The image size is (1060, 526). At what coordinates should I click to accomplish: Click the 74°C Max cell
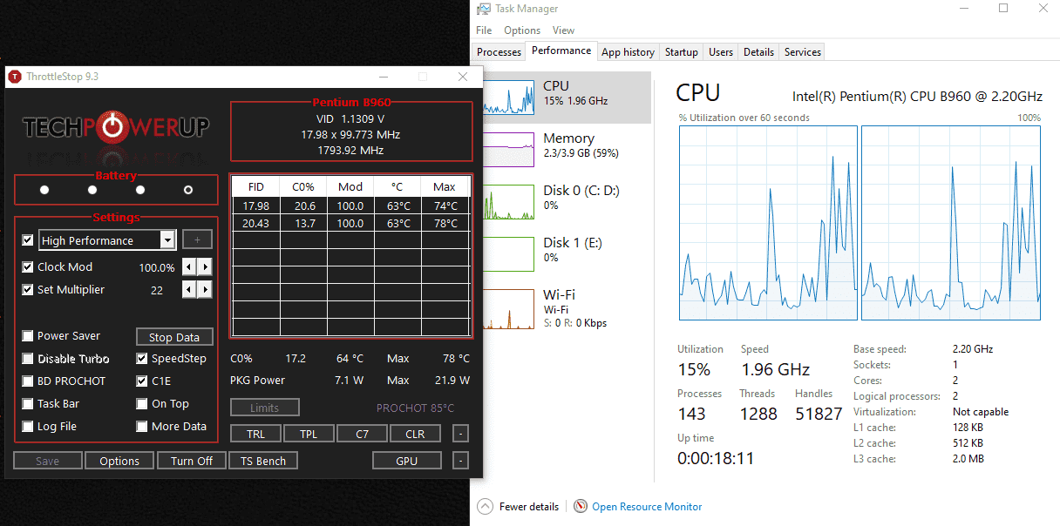pyautogui.click(x=445, y=206)
